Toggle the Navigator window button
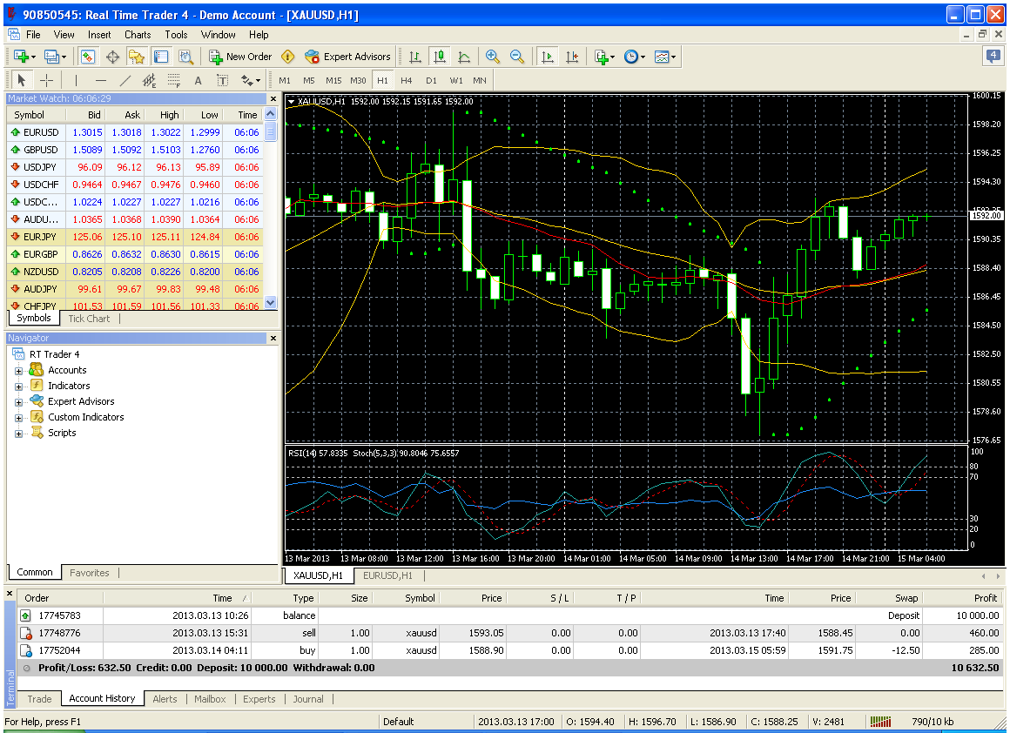The height and width of the screenshot is (733, 1010). click(x=137, y=57)
